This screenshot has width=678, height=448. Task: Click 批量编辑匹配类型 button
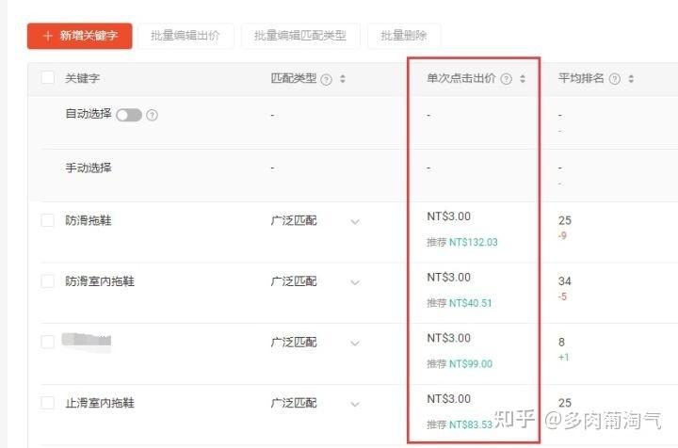[300, 36]
